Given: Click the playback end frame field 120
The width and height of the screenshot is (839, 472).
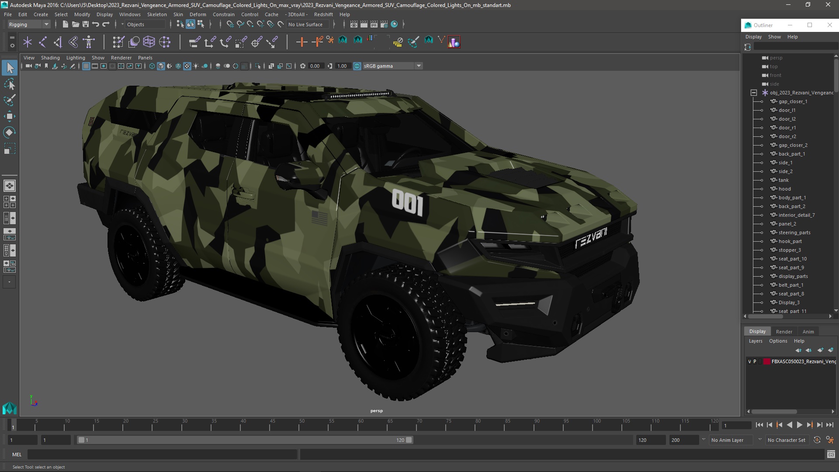Looking at the screenshot, I should pos(650,440).
